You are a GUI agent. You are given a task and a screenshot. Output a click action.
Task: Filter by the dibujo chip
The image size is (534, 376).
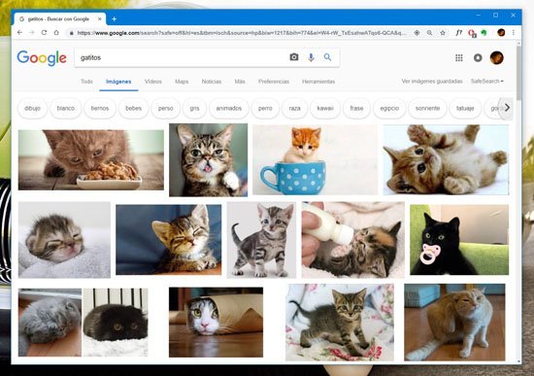[32, 108]
